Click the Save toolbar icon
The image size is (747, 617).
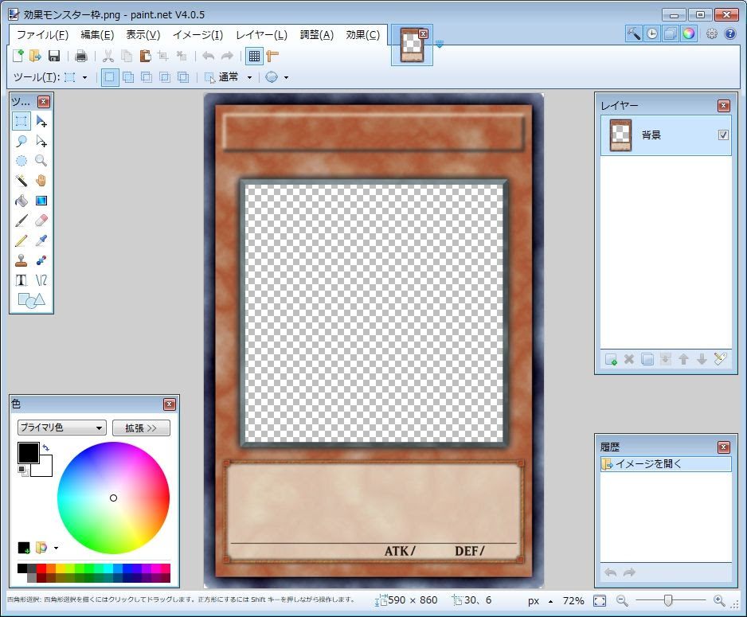pos(54,56)
